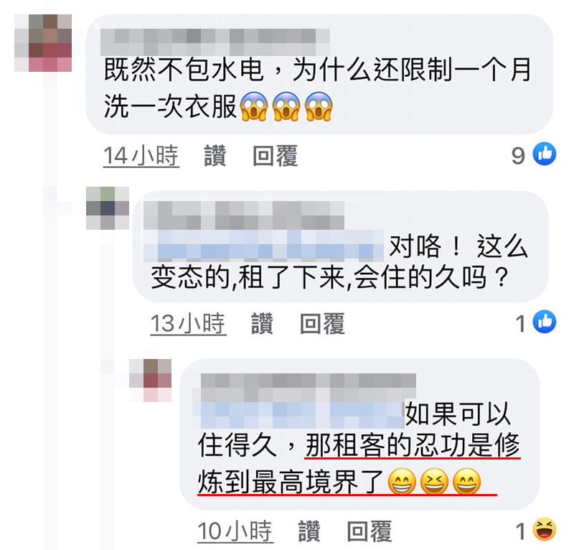Screen dimensions: 574x550
Task: Like the reply posted 10小時 ago
Action: tap(309, 531)
